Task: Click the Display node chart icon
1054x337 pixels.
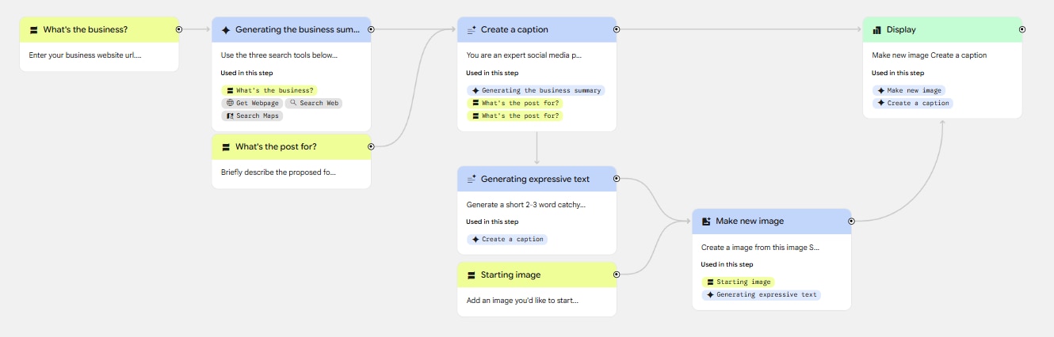Action: 876,30
